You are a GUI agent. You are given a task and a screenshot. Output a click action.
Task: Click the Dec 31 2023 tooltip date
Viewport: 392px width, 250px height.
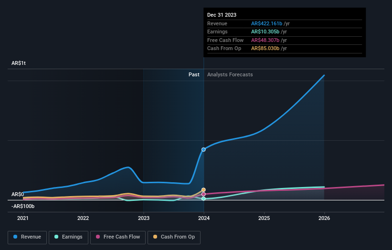(x=222, y=15)
